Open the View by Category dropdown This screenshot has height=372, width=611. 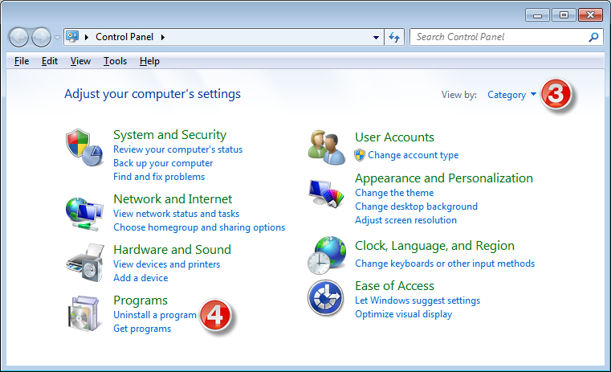[511, 95]
